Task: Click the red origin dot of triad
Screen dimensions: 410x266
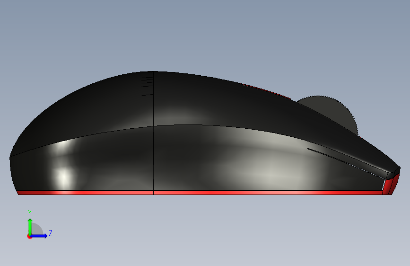Action: (29, 236)
